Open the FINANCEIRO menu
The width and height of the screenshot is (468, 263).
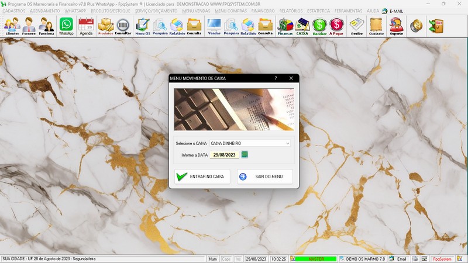tap(263, 11)
